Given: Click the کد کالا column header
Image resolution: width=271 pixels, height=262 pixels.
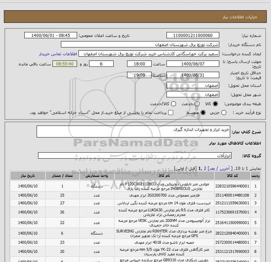Looking at the screenshot, I should (232, 176).
